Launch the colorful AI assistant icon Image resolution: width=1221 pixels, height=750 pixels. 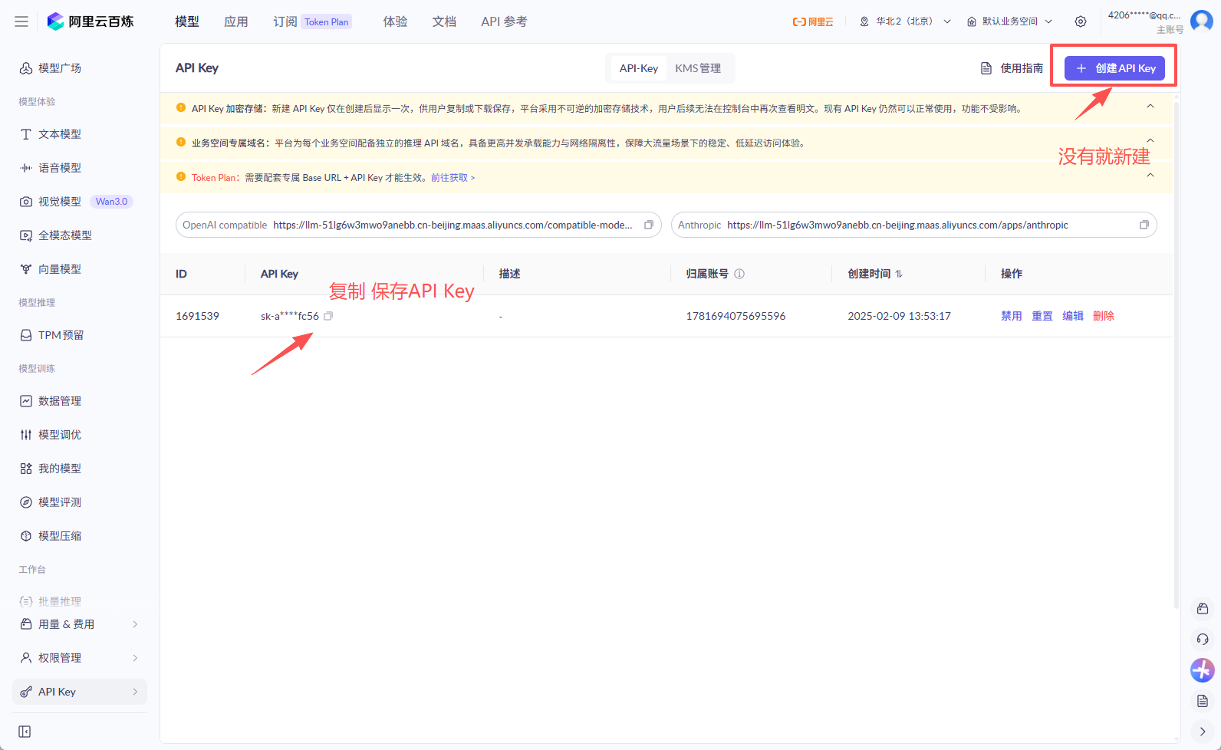pos(1203,670)
